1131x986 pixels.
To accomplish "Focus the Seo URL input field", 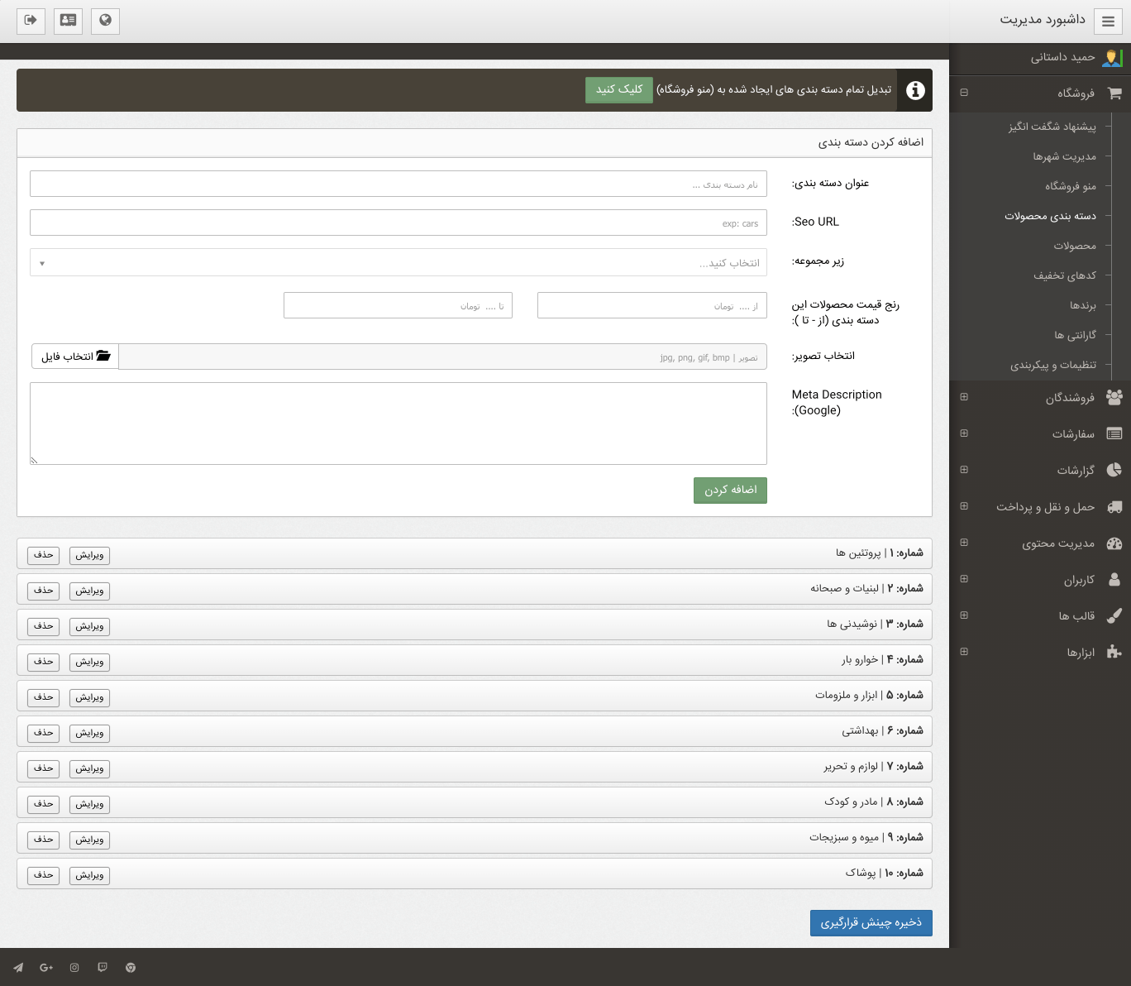I will tap(398, 223).
